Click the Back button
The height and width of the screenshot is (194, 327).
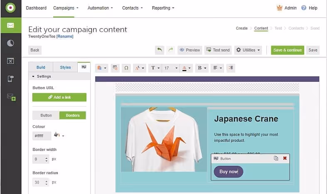pos(35,50)
